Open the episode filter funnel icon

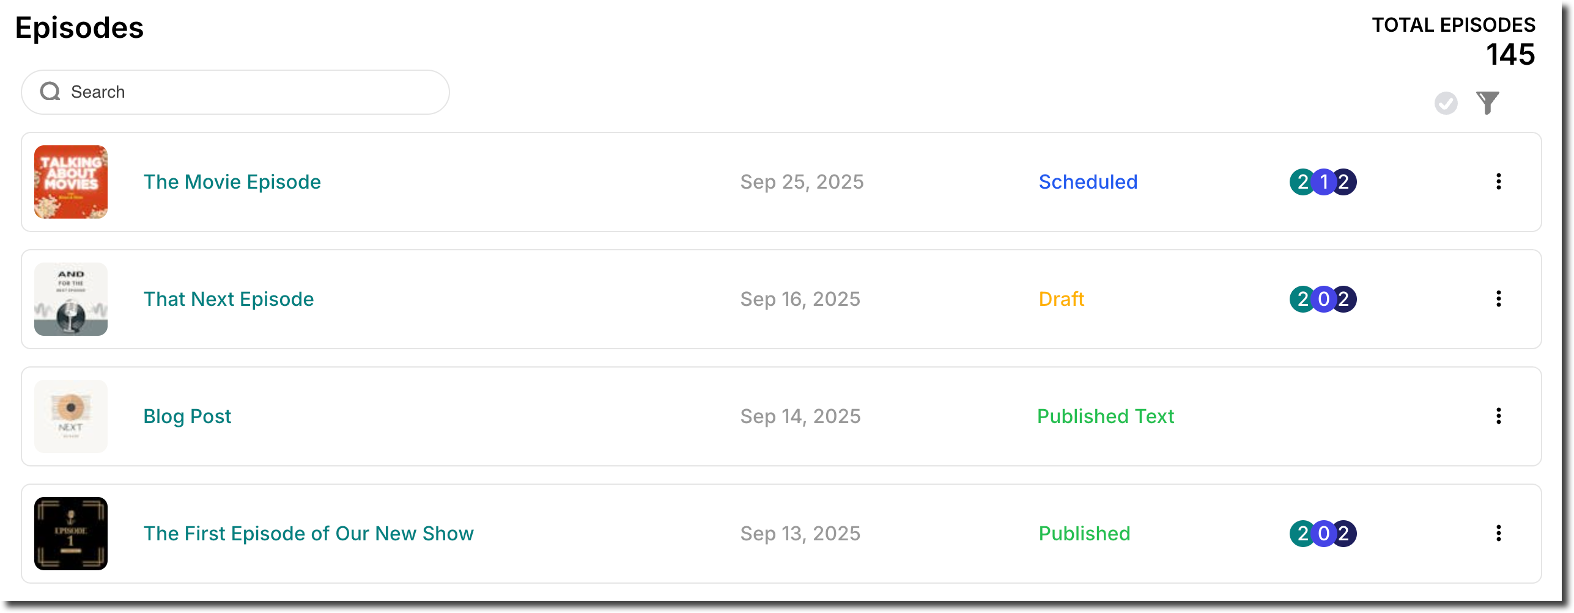1487,103
